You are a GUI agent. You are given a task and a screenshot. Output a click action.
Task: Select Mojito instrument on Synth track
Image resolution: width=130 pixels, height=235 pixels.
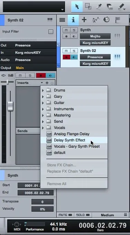point(95,36)
